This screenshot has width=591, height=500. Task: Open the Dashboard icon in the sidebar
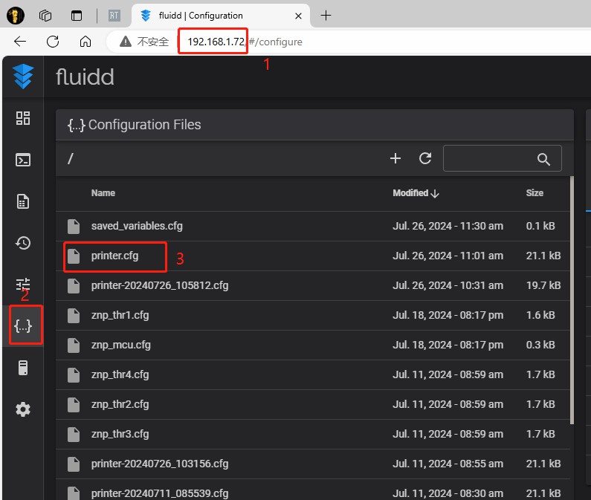(x=23, y=118)
